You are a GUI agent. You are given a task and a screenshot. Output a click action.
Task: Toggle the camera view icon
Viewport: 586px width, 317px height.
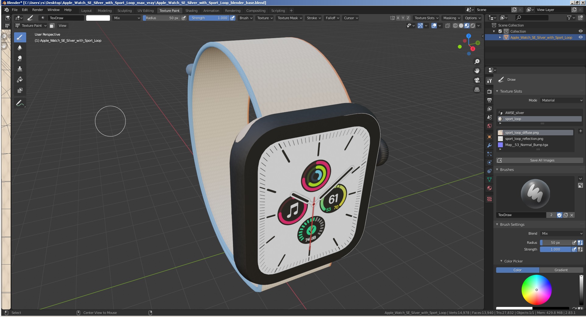477,80
